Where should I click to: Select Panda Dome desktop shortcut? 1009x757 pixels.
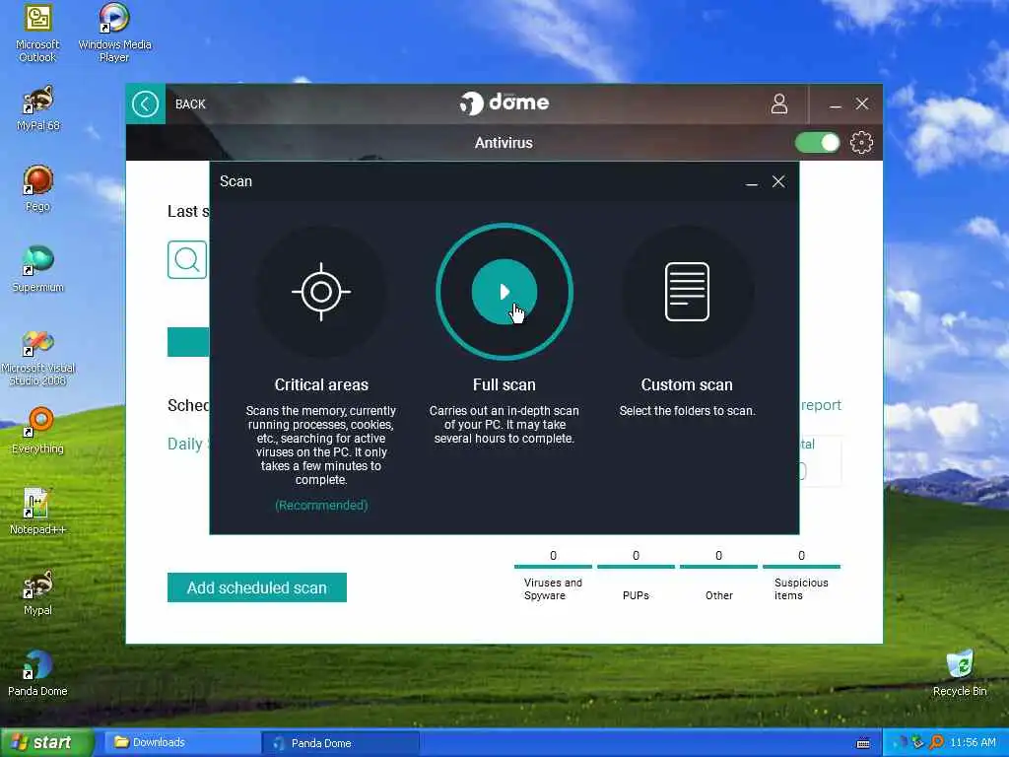(x=37, y=673)
